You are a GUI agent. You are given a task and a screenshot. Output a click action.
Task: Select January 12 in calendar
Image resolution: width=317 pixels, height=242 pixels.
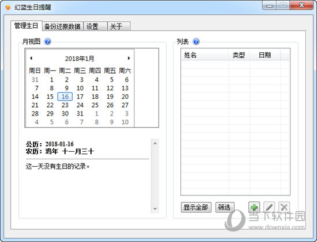(110, 88)
